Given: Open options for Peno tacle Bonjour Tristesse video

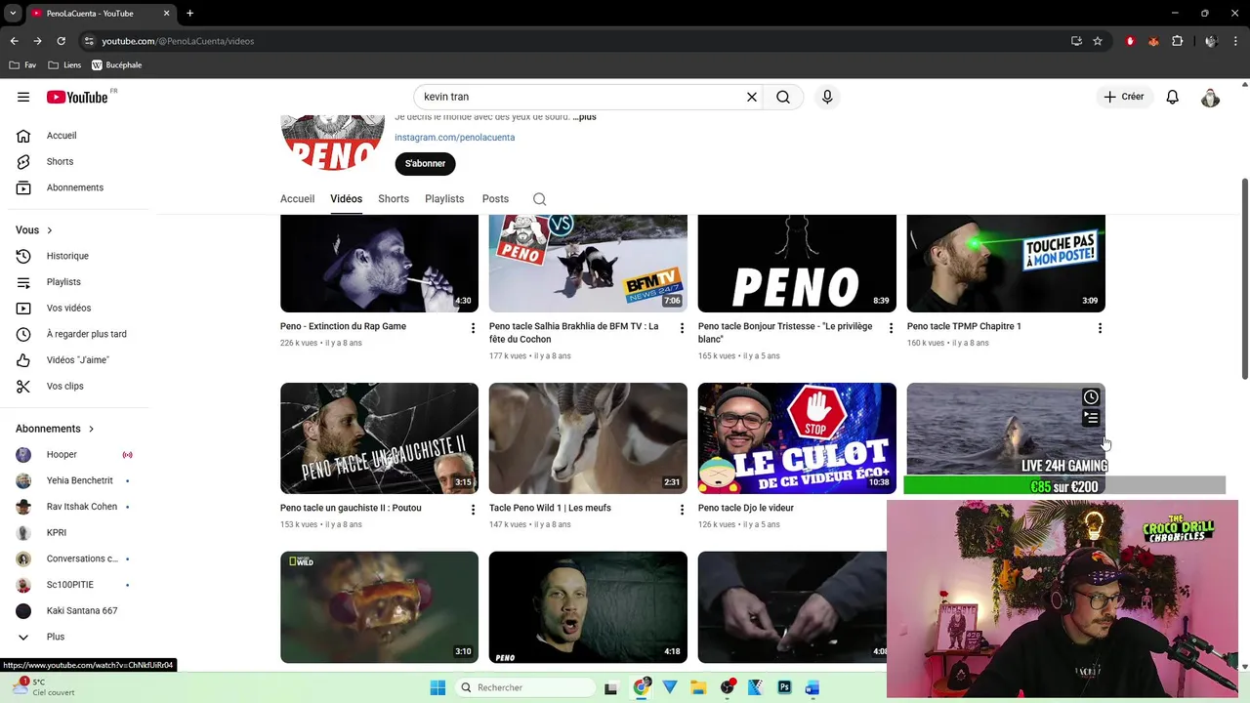Looking at the screenshot, I should (891, 328).
